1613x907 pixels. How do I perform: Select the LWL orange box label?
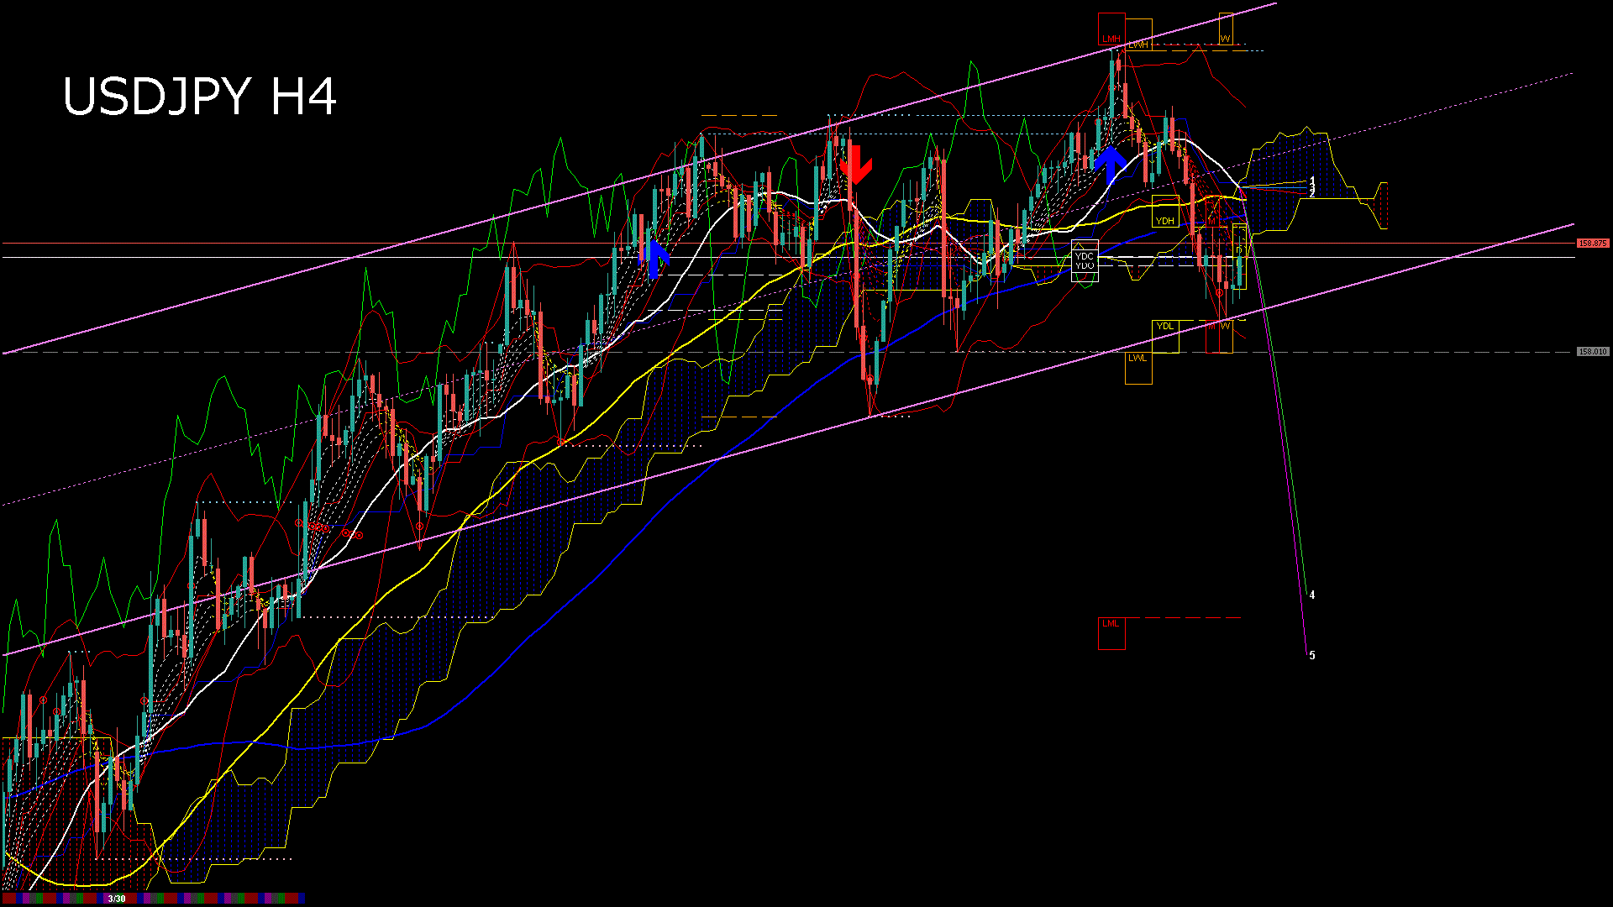tap(1137, 359)
